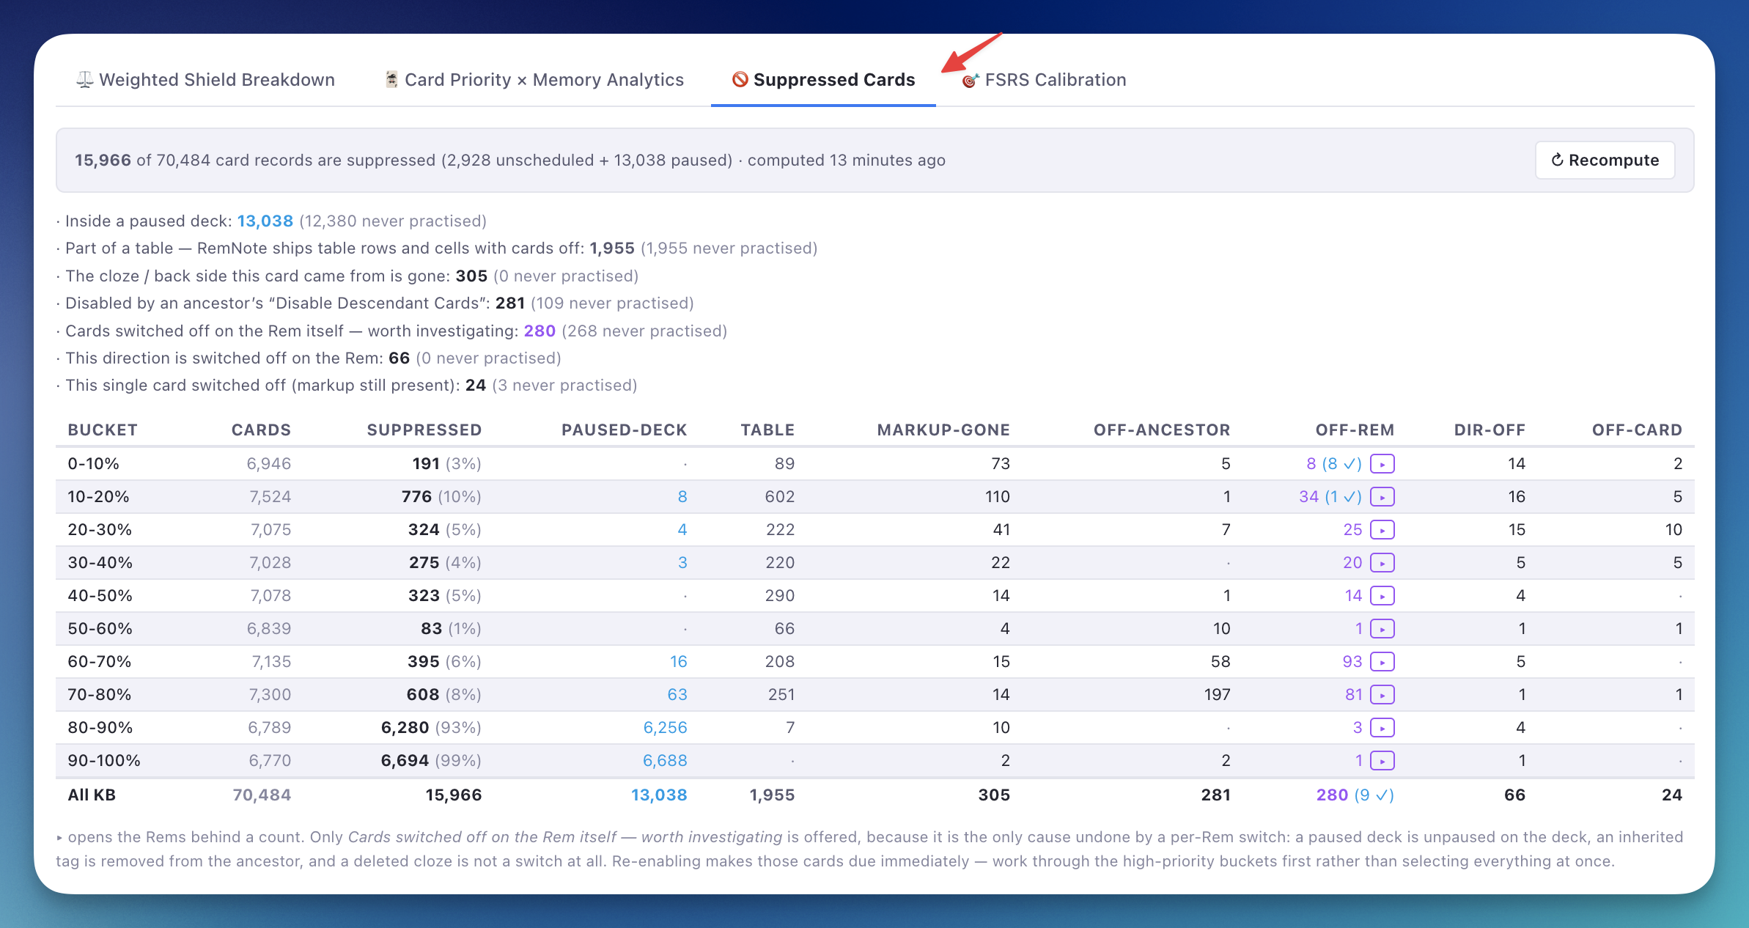Click paused-deck value 63 in 70-80% row

677,695
